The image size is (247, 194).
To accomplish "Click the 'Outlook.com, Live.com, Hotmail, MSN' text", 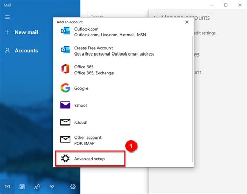I will click(x=110, y=35).
